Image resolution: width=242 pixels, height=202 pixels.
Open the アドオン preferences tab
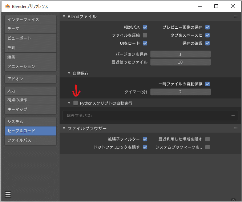(x=31, y=79)
